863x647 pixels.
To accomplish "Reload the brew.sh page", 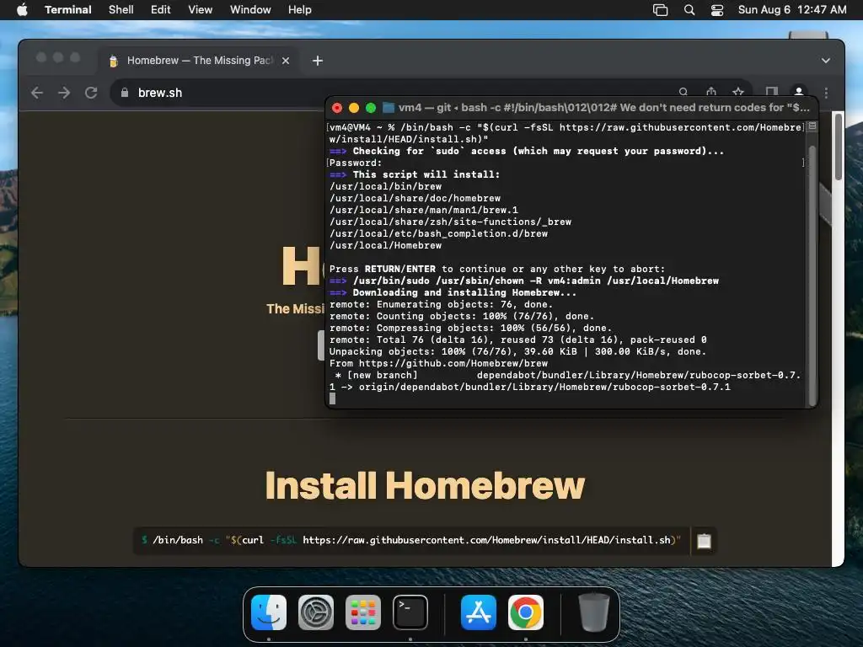I will [91, 93].
